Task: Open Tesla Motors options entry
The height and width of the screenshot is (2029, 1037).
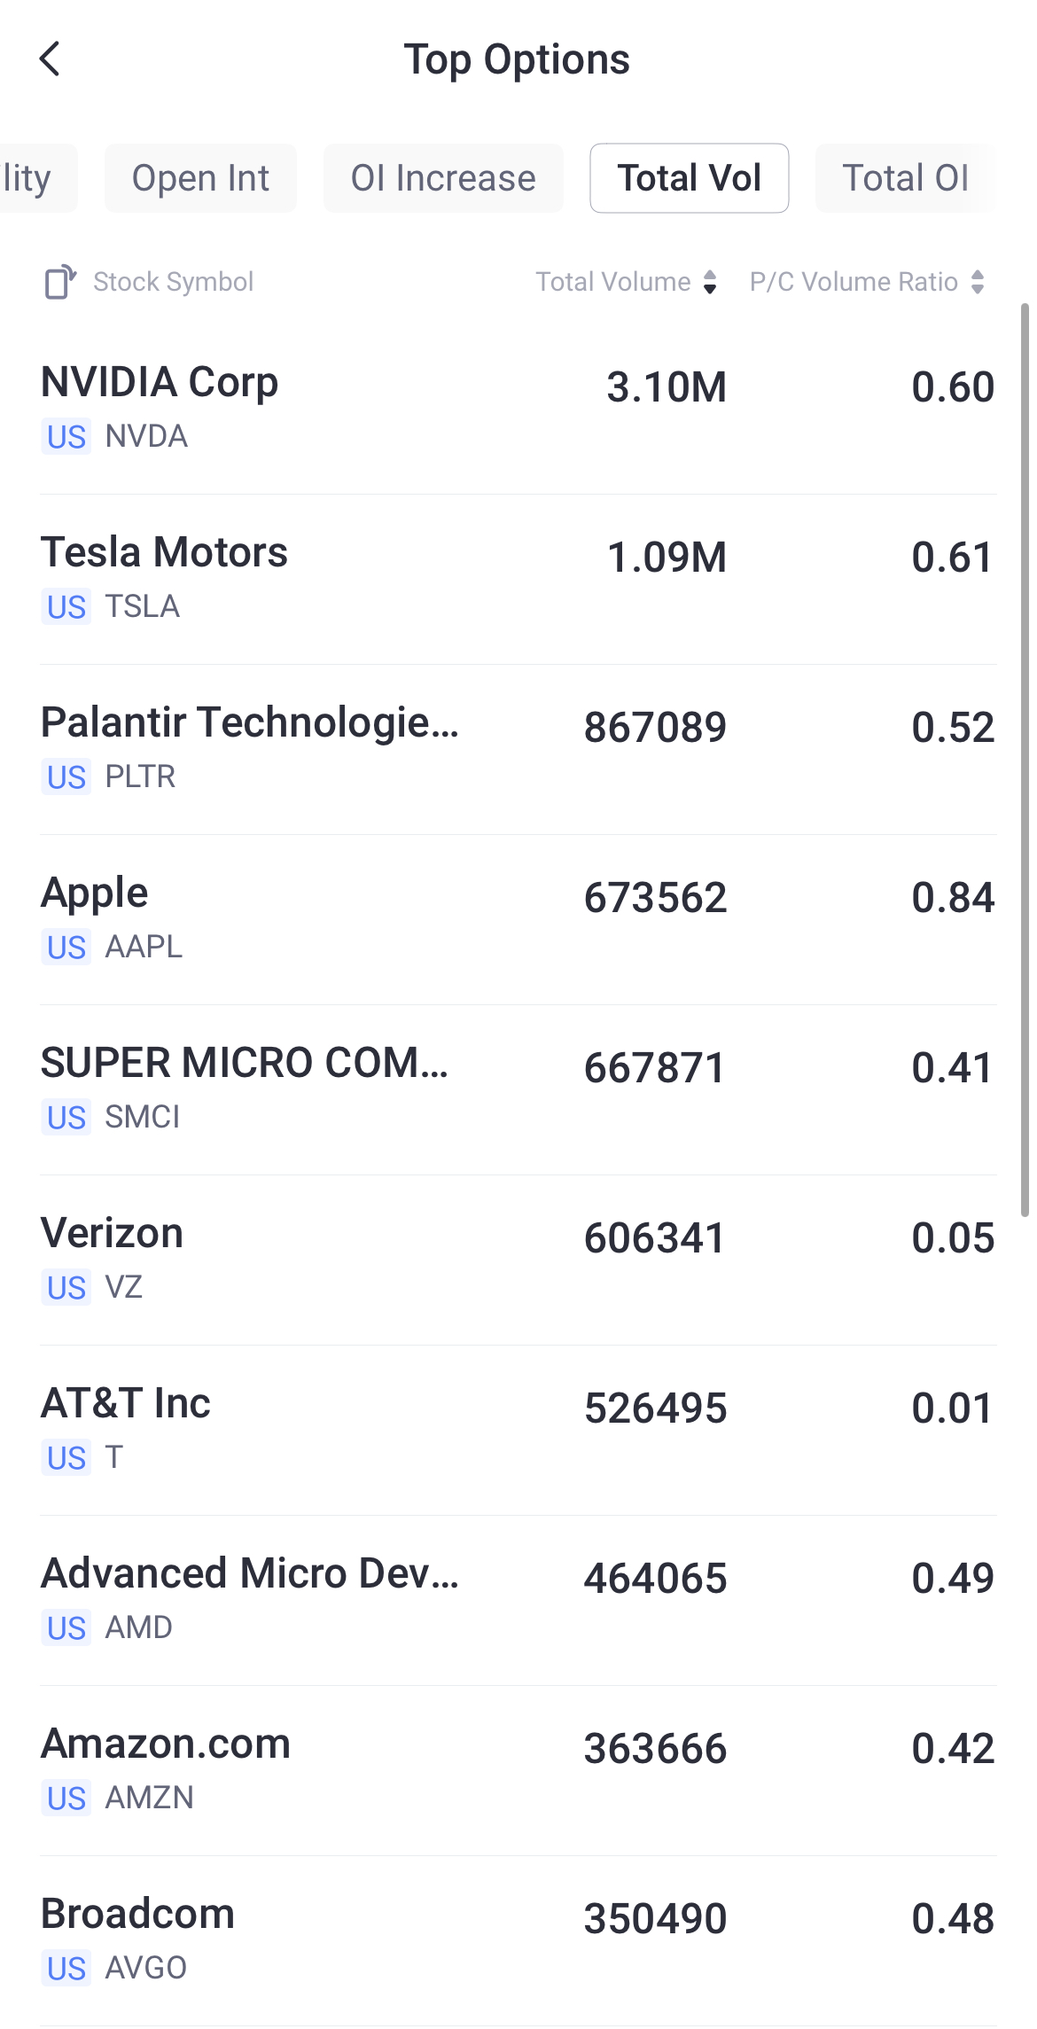Action: click(518, 578)
